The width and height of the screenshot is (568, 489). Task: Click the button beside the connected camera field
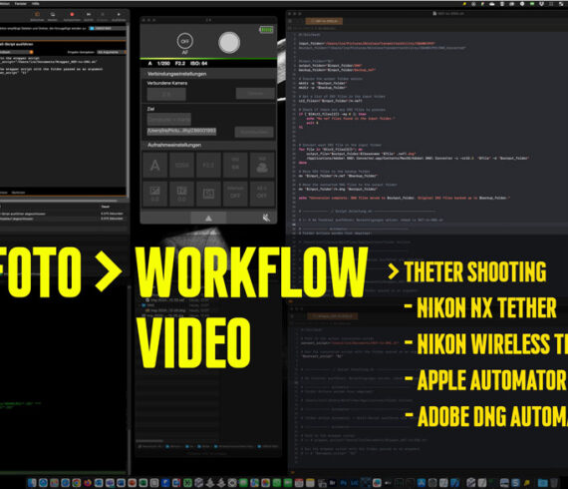tap(255, 94)
